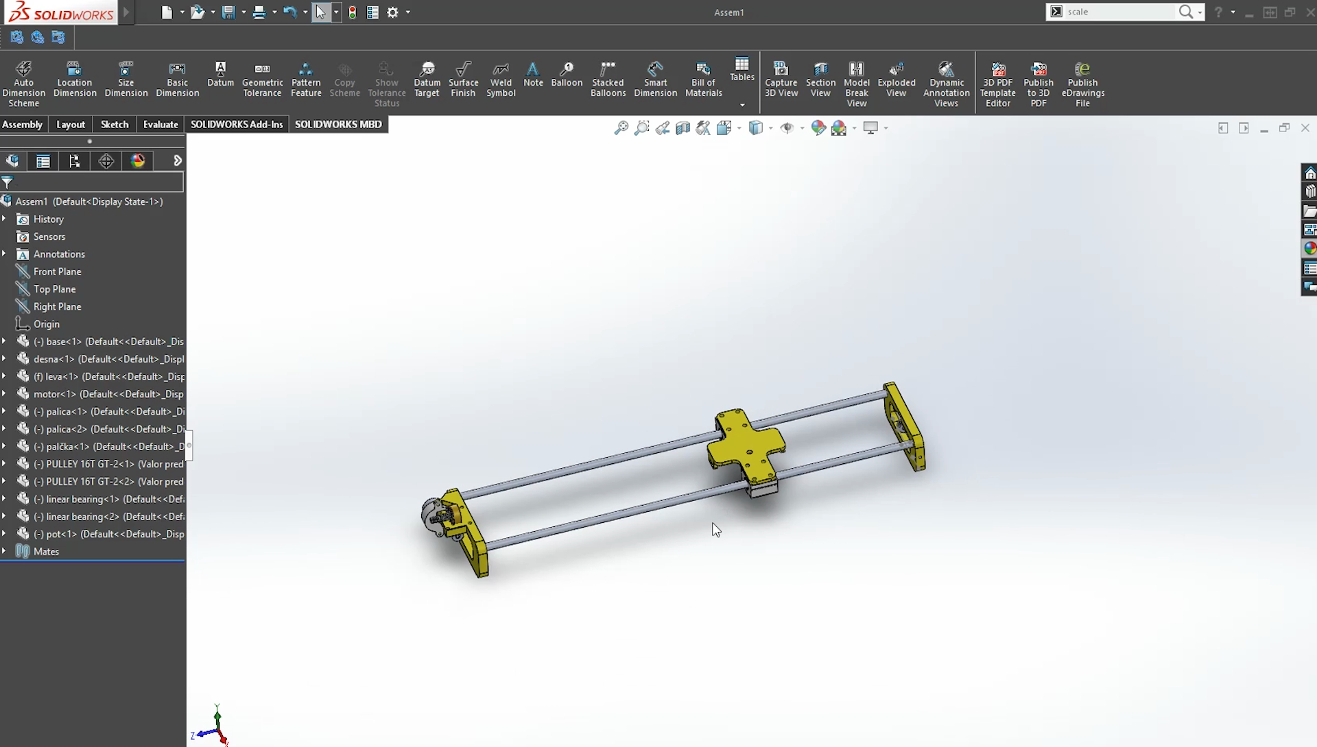Click the display style color swatch icon
The height and width of the screenshot is (747, 1317).
pos(137,160)
